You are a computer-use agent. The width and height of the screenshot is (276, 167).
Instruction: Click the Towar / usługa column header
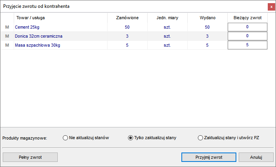[31, 18]
